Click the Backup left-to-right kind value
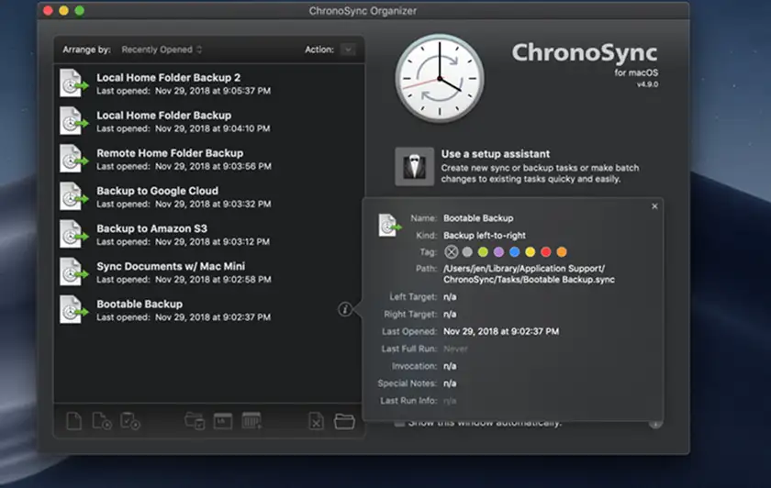 (x=485, y=236)
